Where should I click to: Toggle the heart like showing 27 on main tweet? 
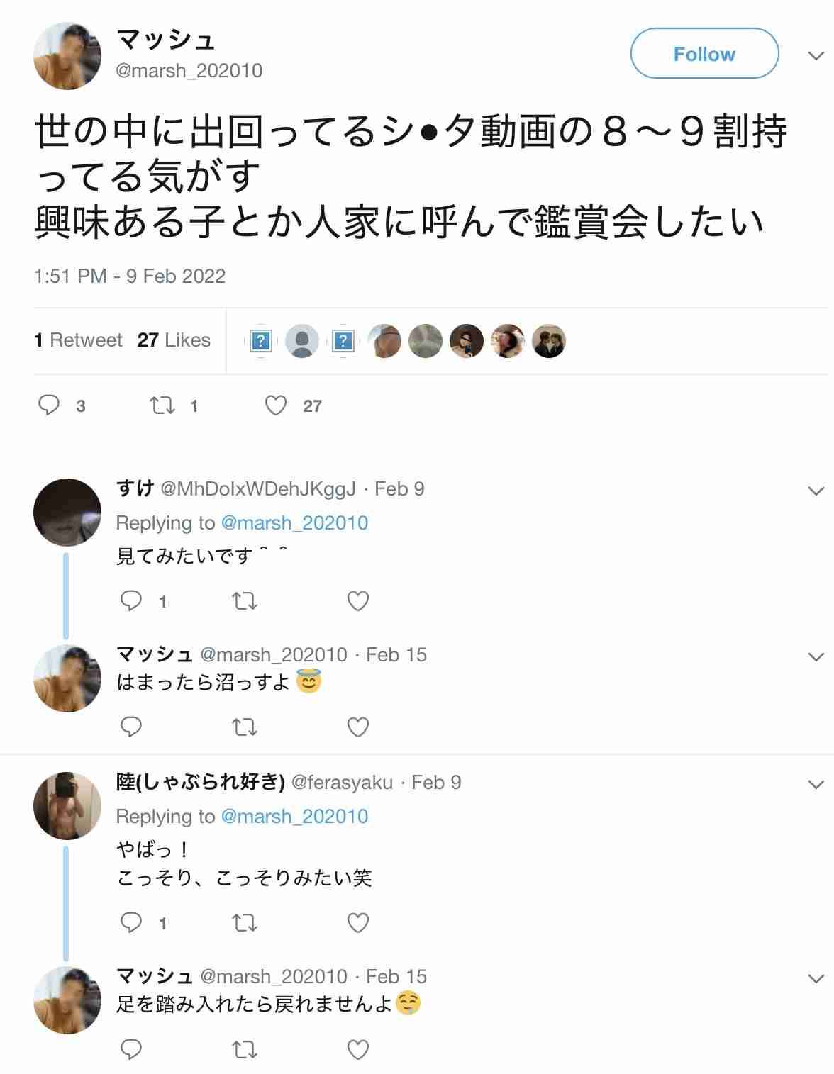pyautogui.click(x=276, y=405)
